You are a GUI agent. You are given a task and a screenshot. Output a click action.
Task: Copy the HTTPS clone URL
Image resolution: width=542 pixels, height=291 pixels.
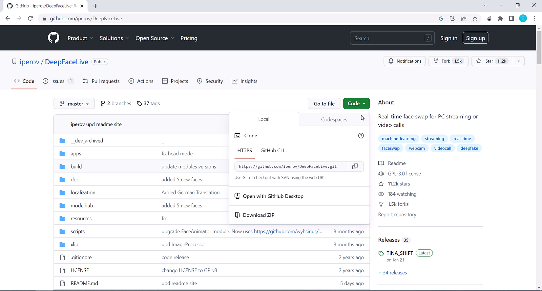coord(355,166)
